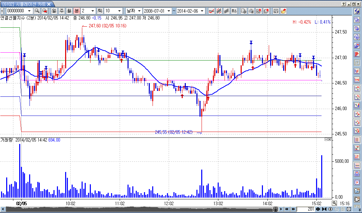The height and width of the screenshot is (213, 362).
Task: Click the zoom-in plus circle icon at bottom
Action: pyautogui.click(x=330, y=209)
